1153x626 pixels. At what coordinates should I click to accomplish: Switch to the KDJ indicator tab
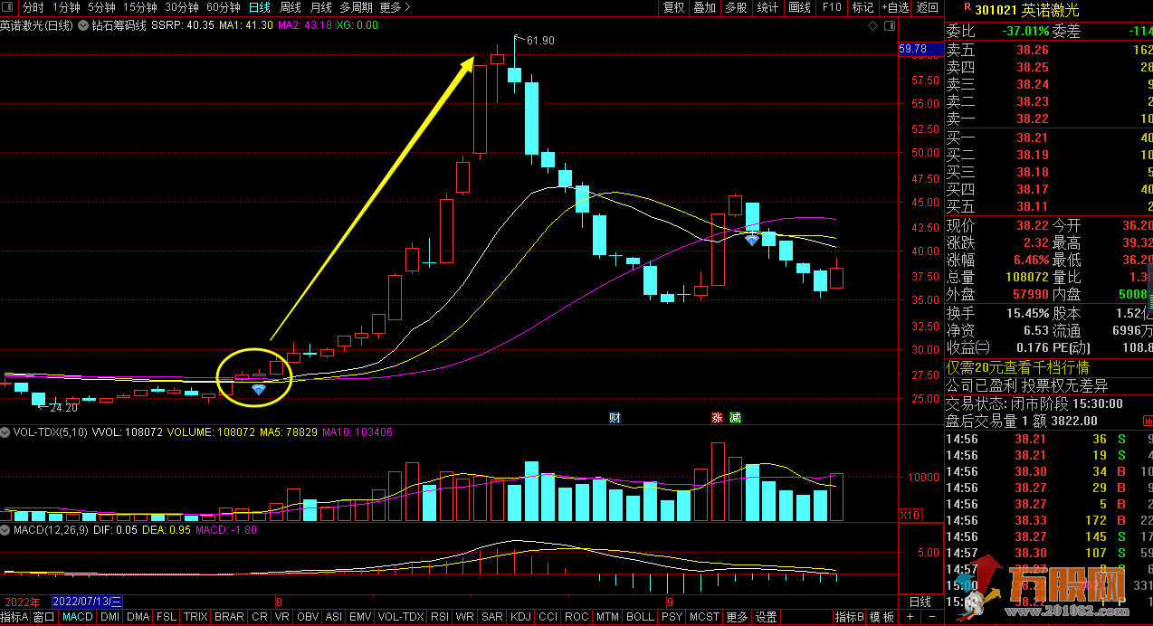[x=520, y=617]
